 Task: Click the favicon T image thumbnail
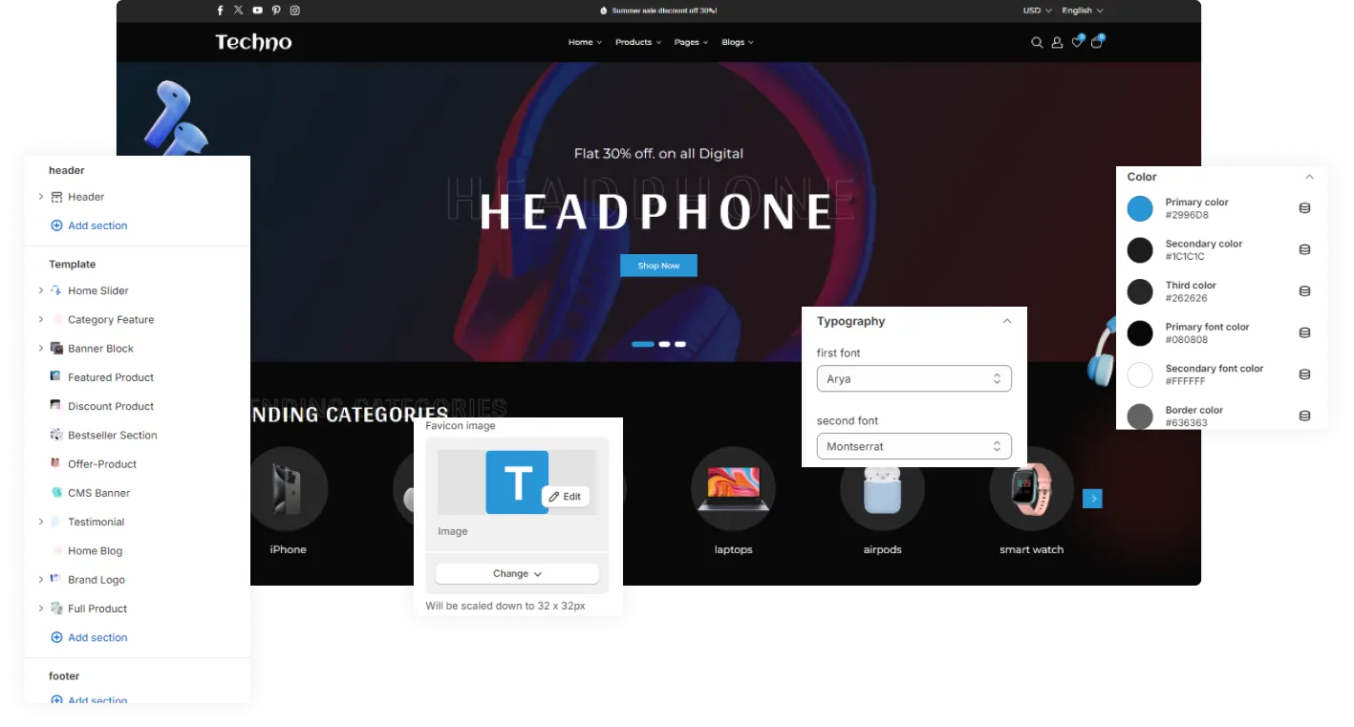coord(517,482)
